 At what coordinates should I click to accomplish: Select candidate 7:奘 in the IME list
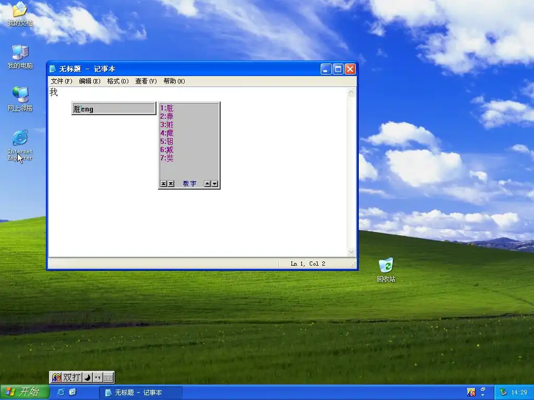pyautogui.click(x=167, y=158)
